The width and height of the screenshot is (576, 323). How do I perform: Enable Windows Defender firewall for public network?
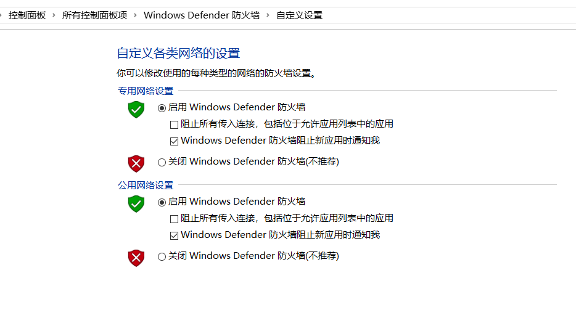[162, 202]
